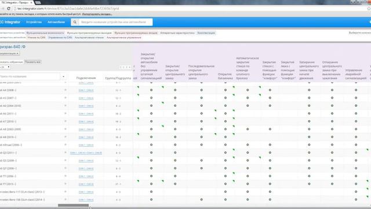Toggle Функции программируемых входов filter
The width and height of the screenshot is (371, 209).
pos(136,33)
